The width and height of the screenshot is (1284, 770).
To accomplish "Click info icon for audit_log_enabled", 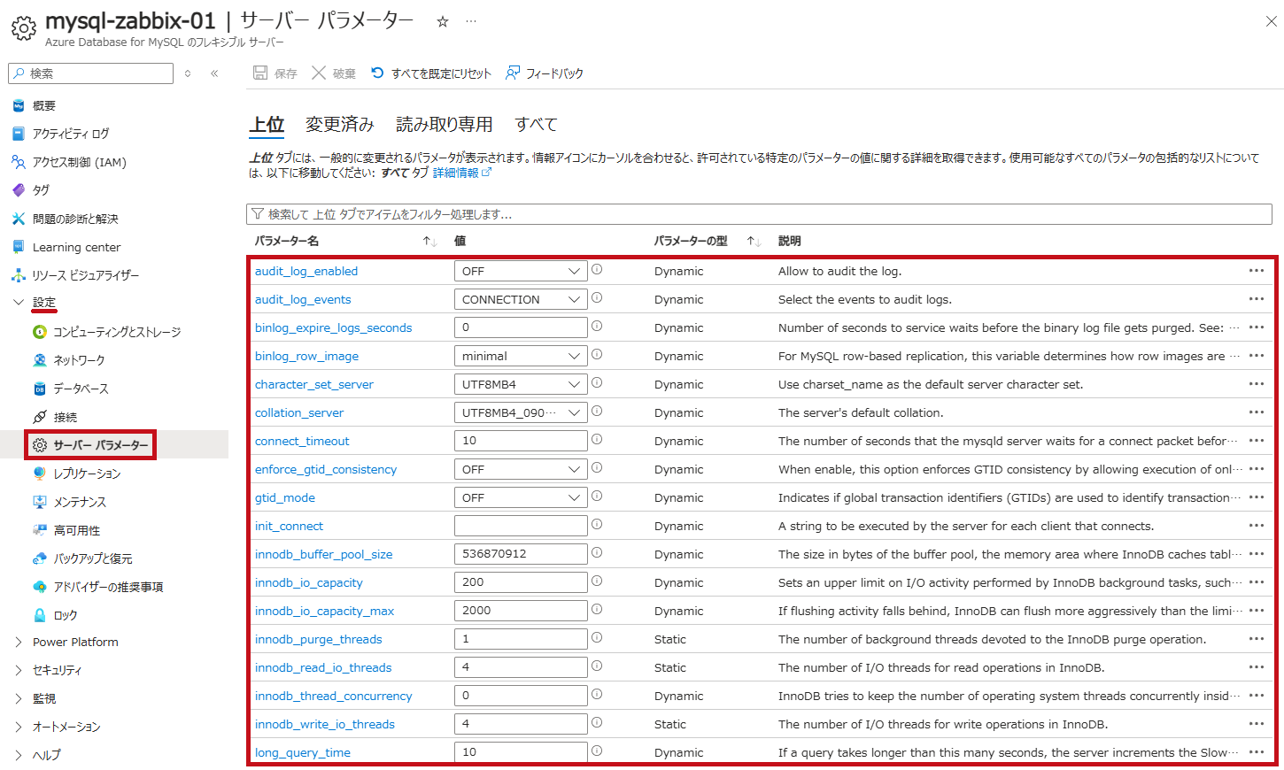I will pos(597,269).
